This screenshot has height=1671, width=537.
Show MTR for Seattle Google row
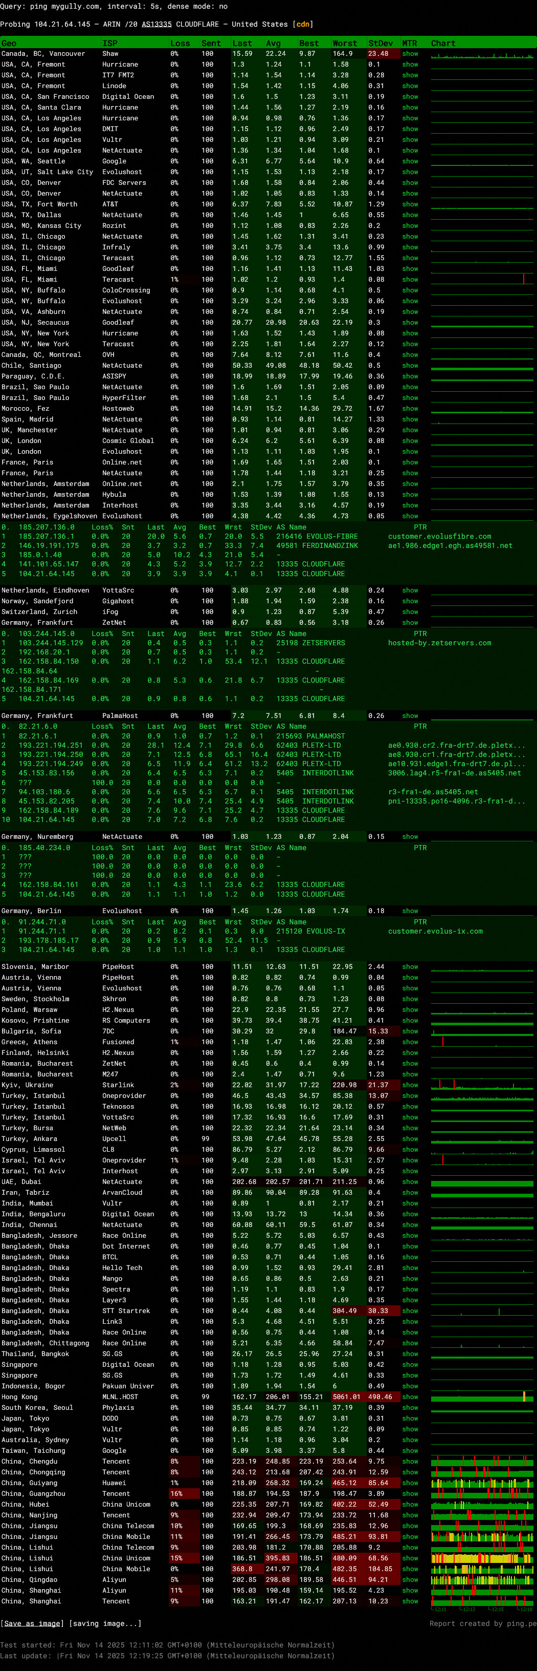click(x=410, y=161)
